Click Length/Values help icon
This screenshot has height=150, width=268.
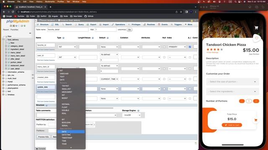93,38
